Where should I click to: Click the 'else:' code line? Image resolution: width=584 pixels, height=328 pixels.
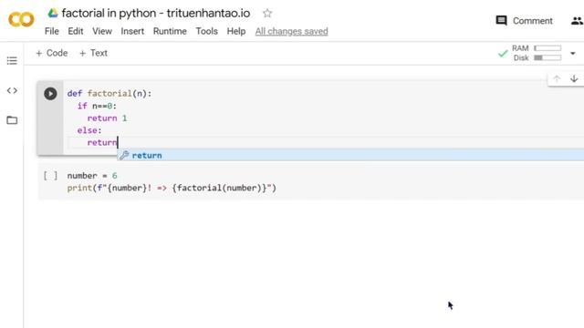pos(89,130)
